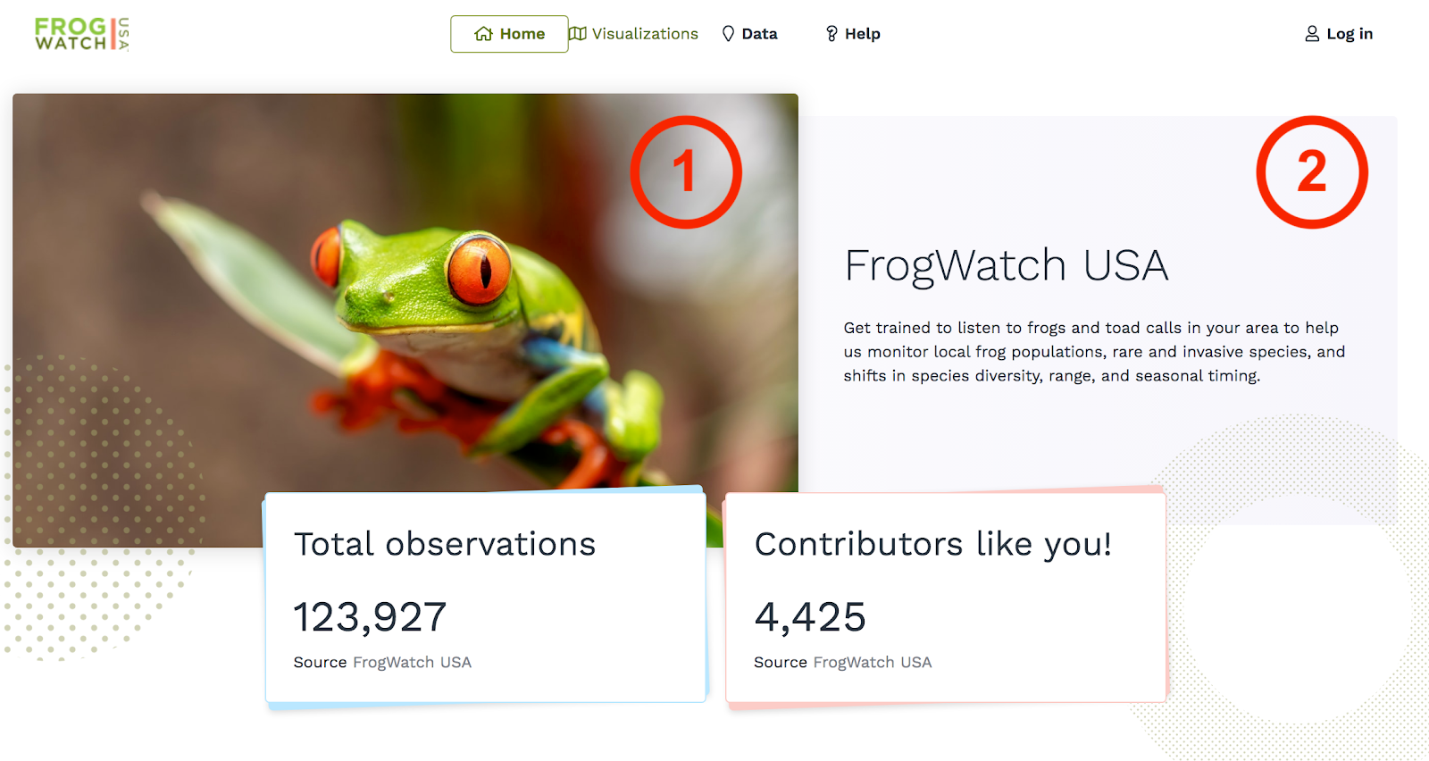
Task: Select the Total observations card title
Action: tap(445, 544)
